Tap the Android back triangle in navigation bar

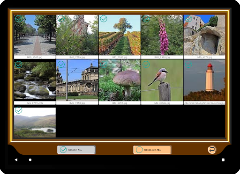tap(16, 159)
